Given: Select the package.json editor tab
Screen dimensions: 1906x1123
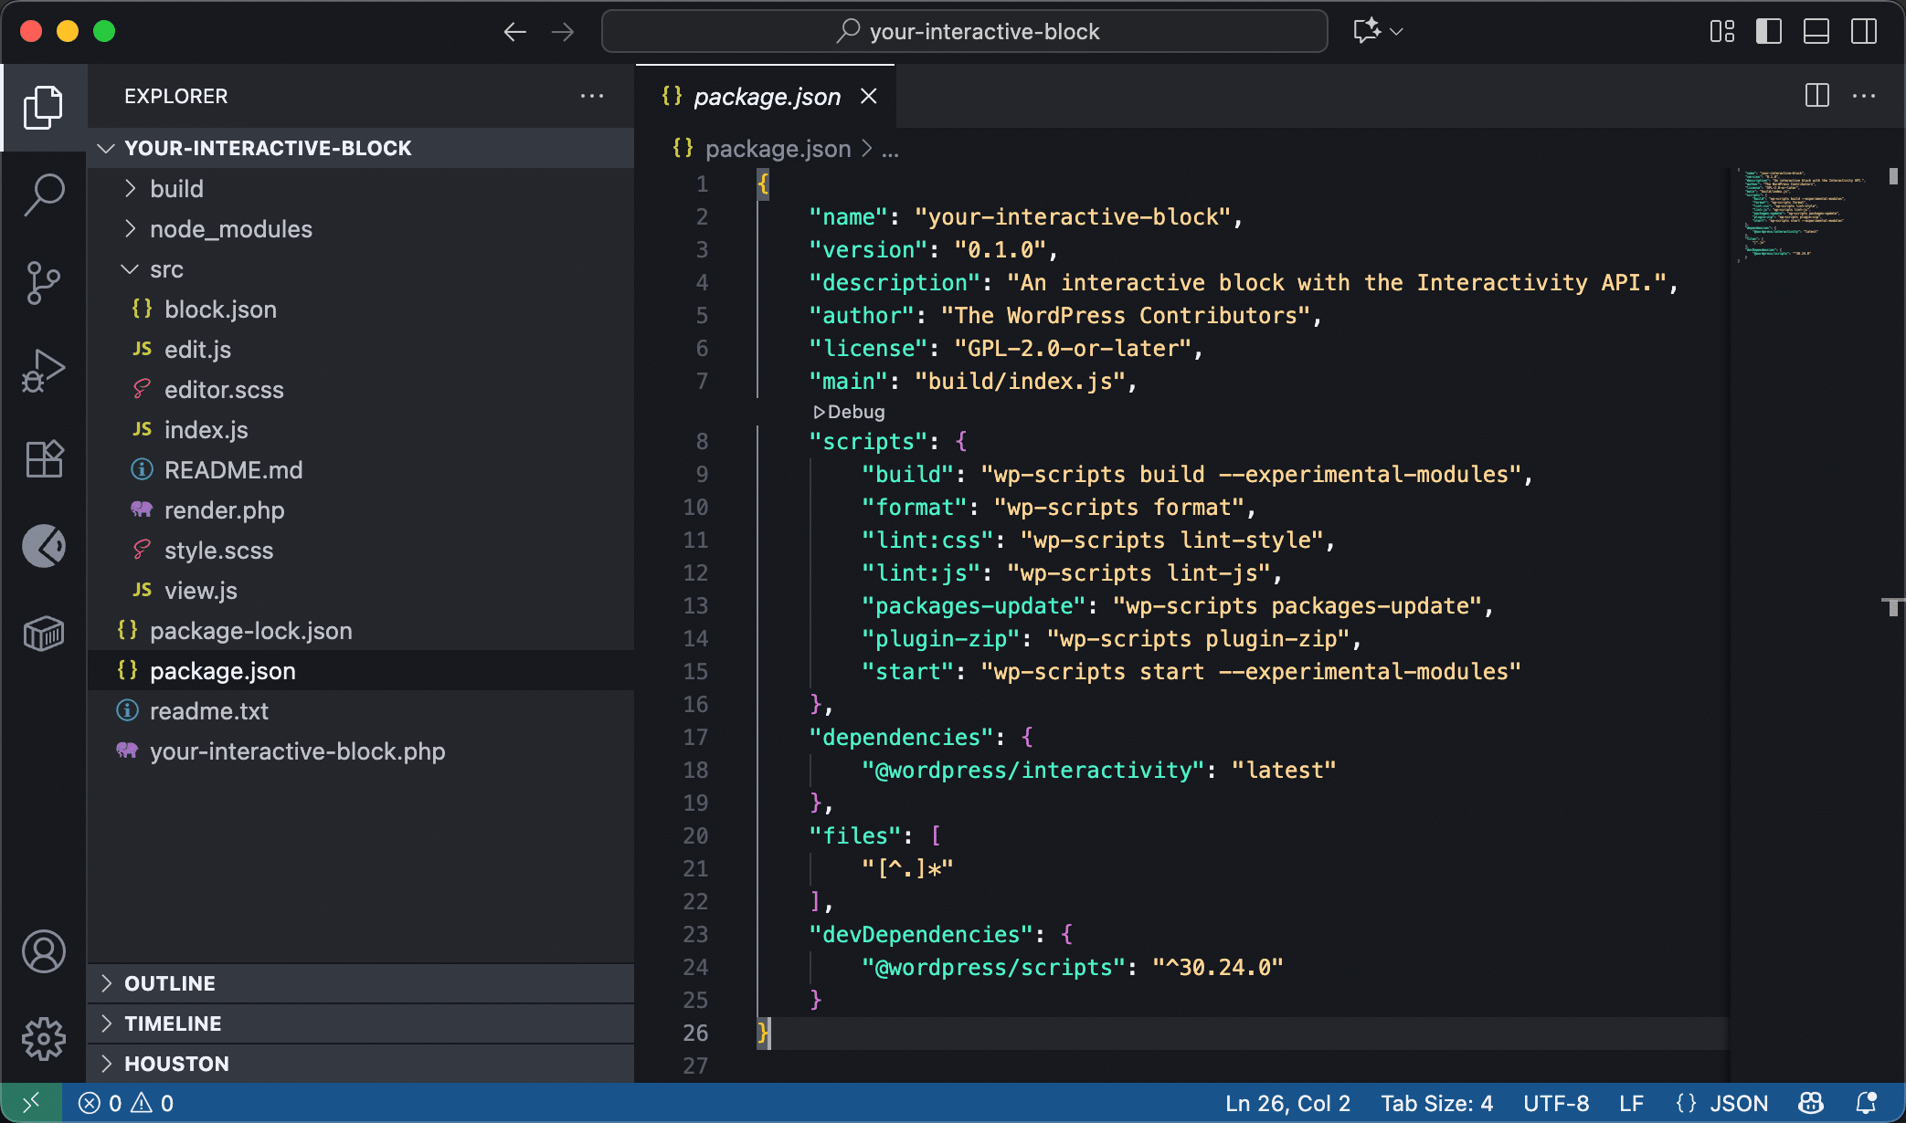Looking at the screenshot, I should click(768, 96).
